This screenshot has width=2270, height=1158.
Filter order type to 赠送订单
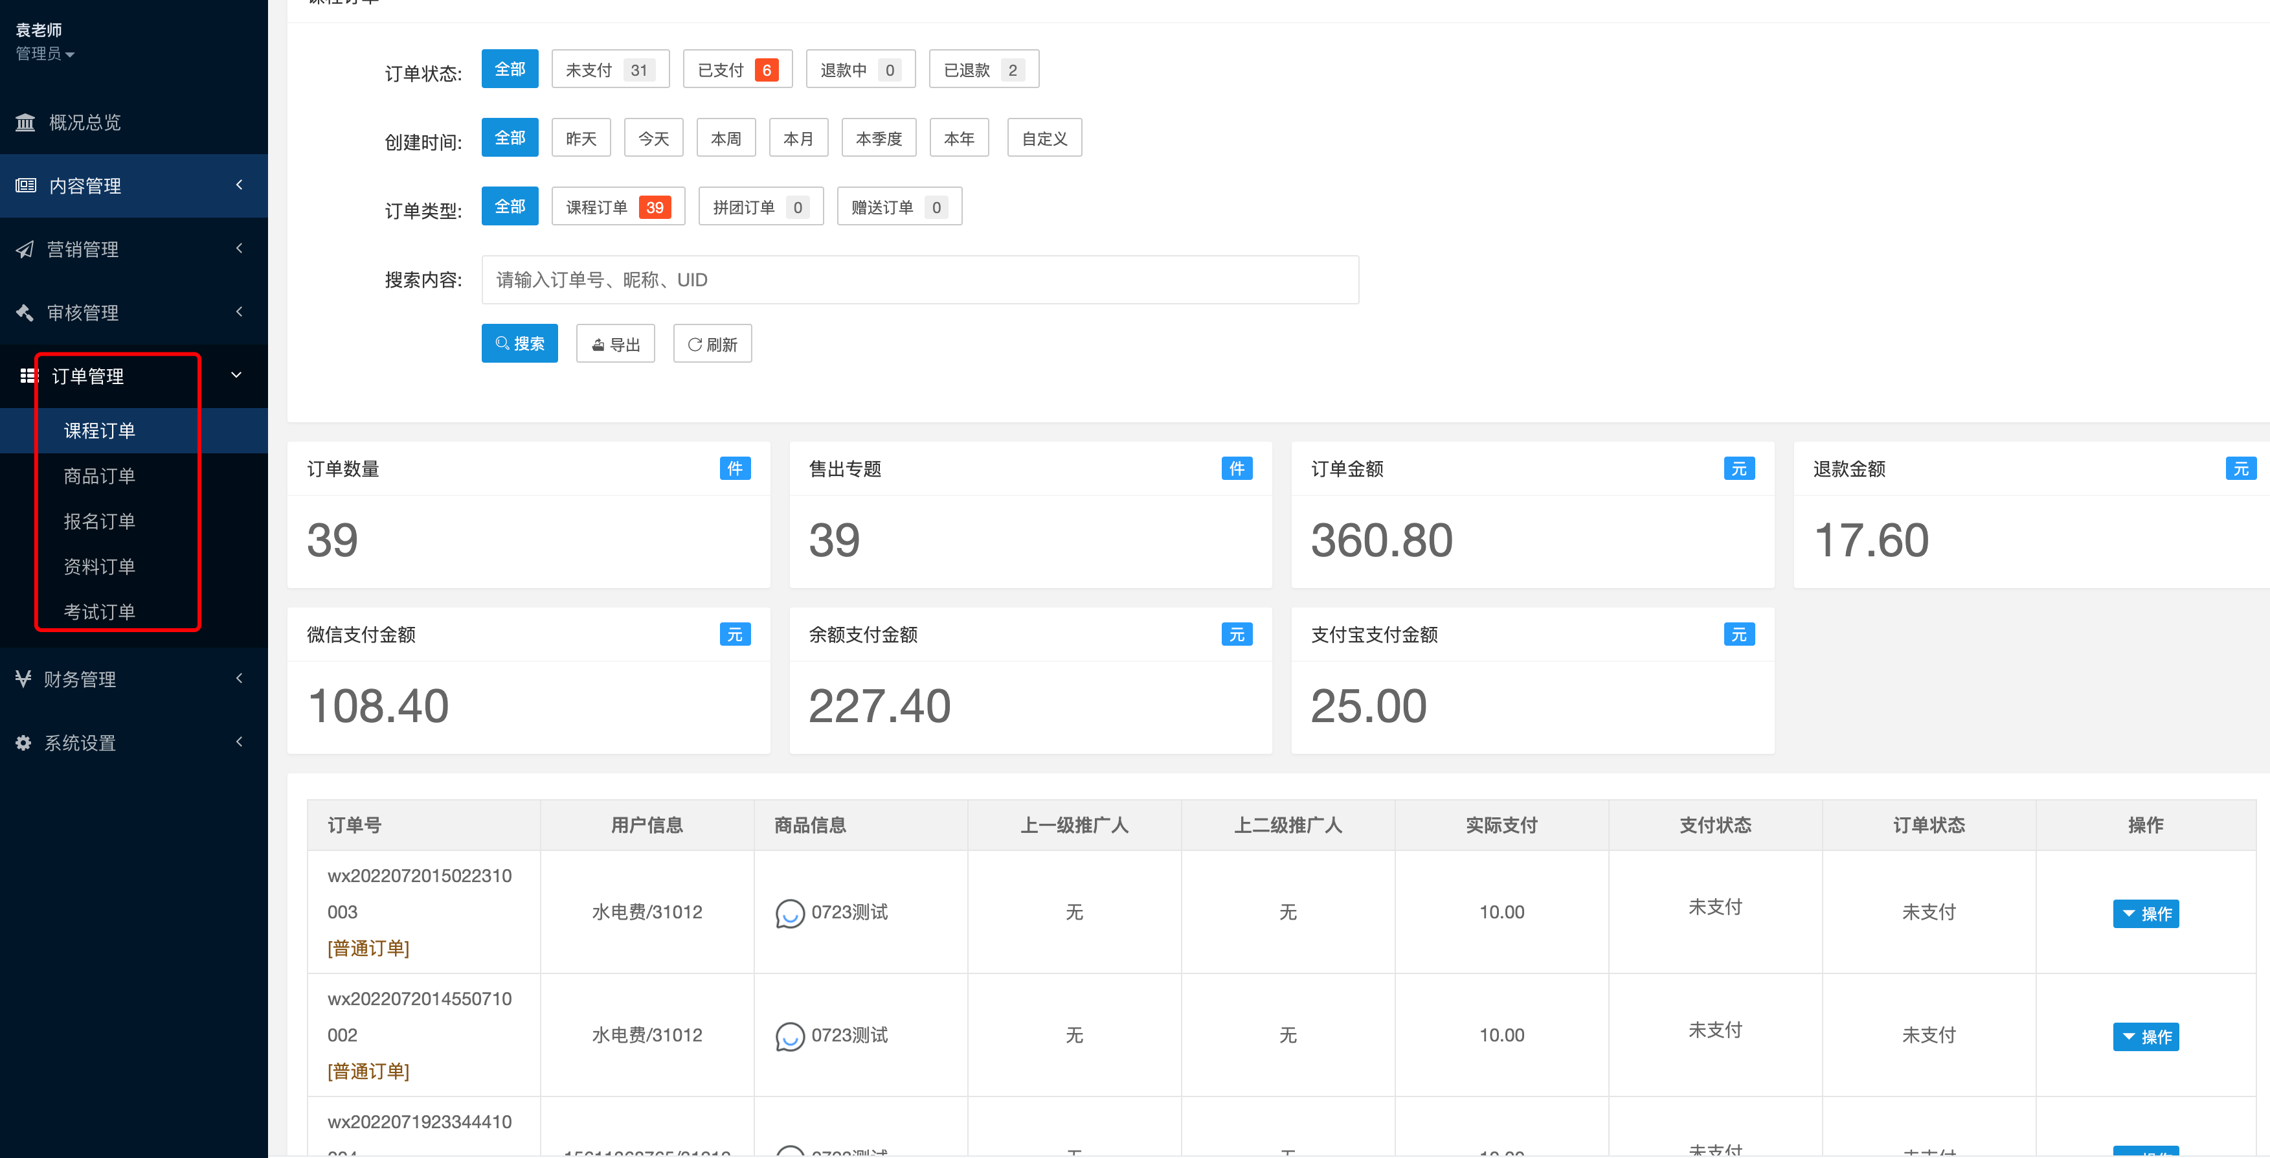tap(899, 207)
